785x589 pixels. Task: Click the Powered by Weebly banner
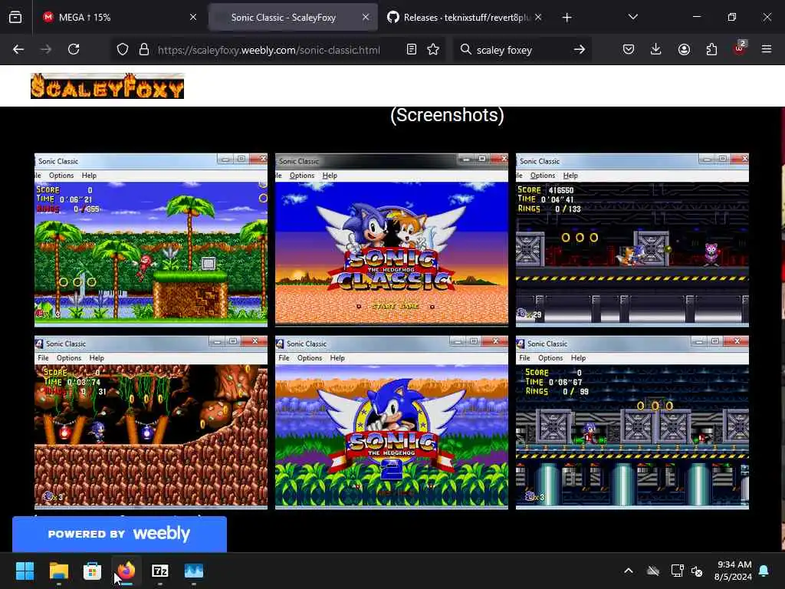(119, 534)
